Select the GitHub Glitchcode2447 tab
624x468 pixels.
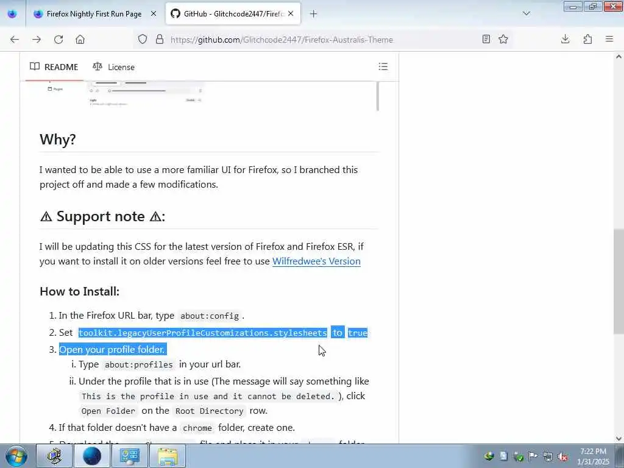pos(233,14)
